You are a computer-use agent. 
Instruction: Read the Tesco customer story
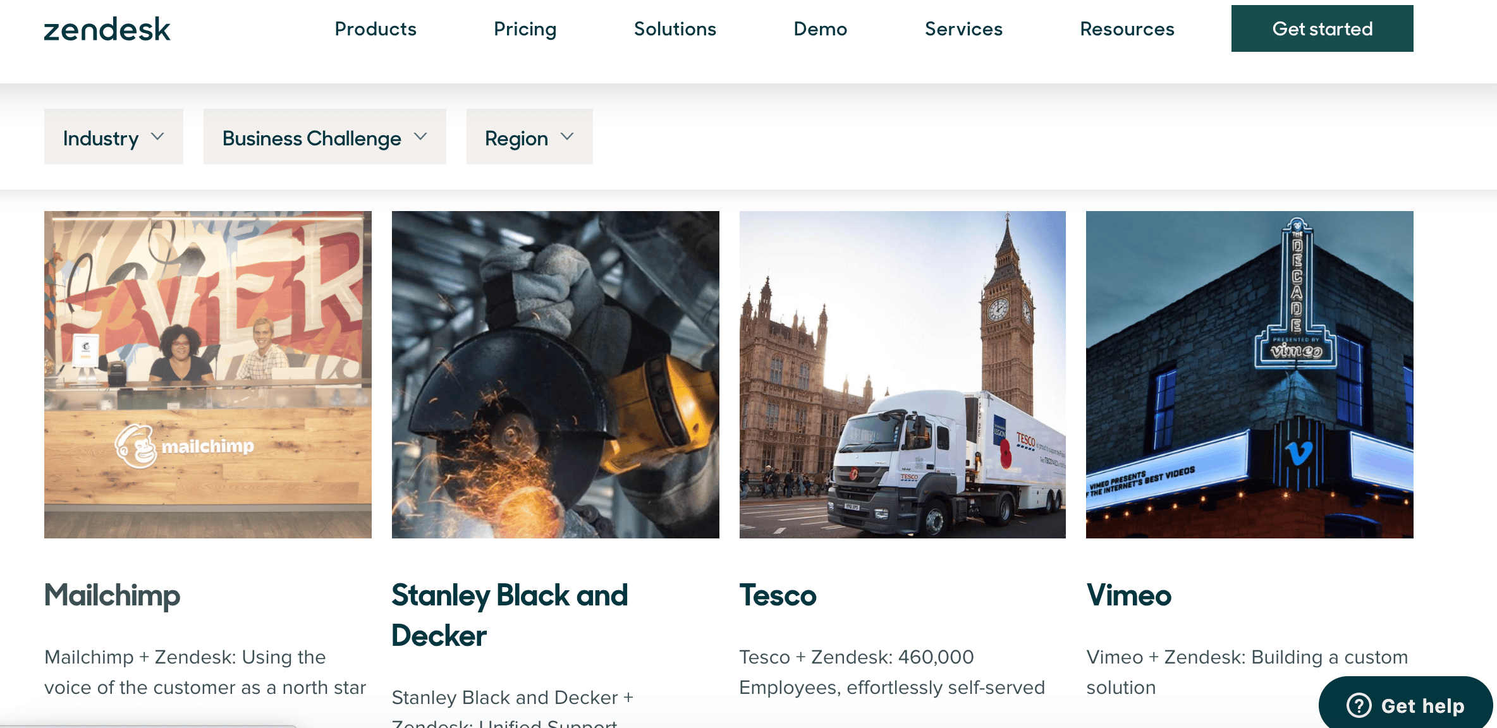point(778,595)
